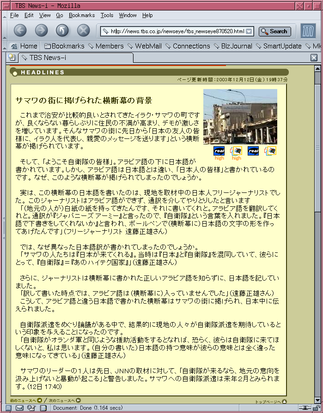Viewport: 323px width, 413px height.
Task: Click the security padlock icon
Action: (x=316, y=408)
